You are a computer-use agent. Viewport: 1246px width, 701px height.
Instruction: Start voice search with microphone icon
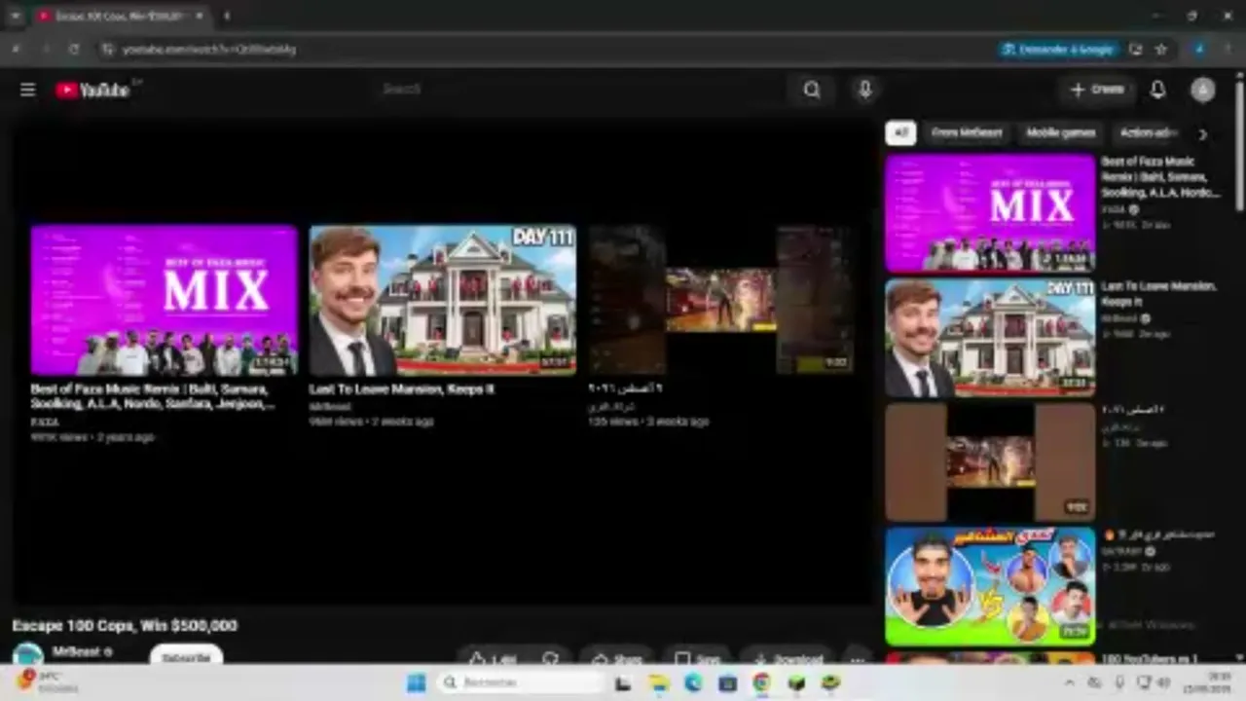pyautogui.click(x=864, y=90)
